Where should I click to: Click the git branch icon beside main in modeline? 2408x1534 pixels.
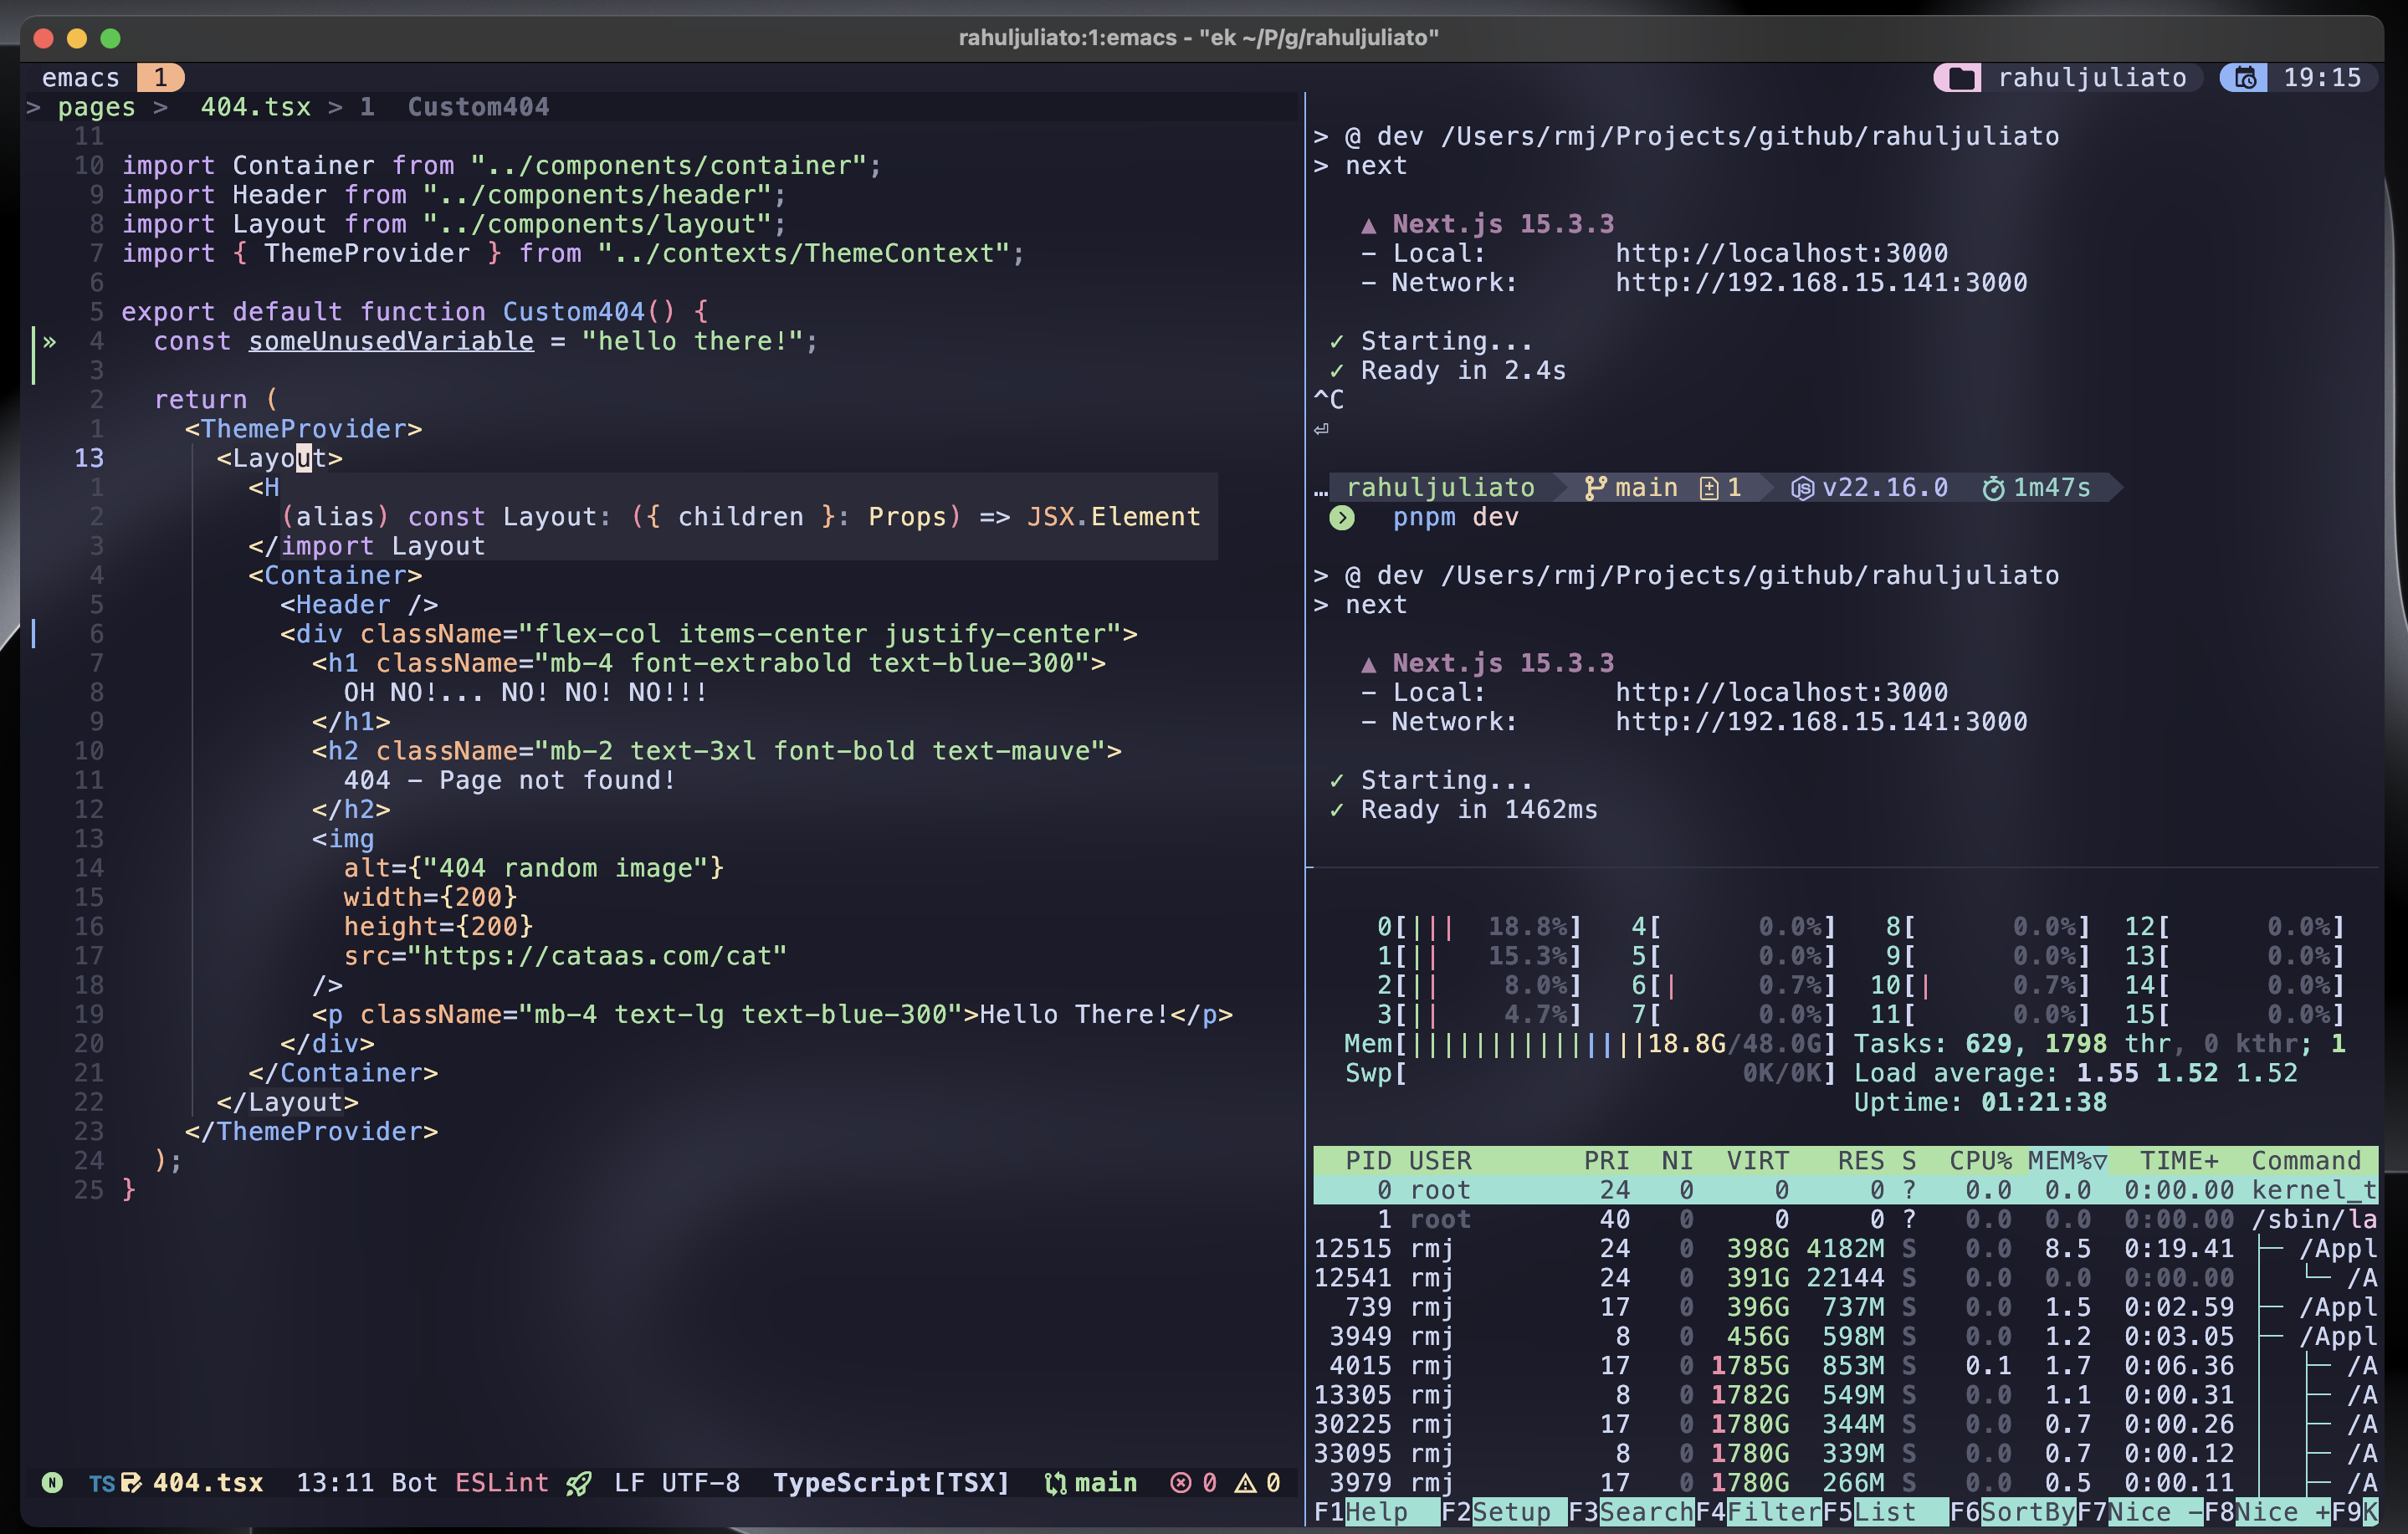coord(1055,1483)
